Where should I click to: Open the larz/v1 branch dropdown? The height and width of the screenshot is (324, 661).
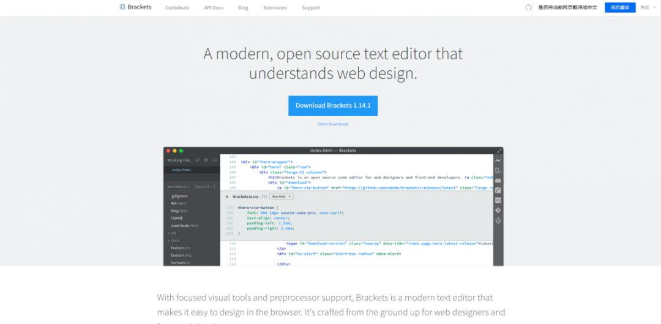tap(205, 186)
